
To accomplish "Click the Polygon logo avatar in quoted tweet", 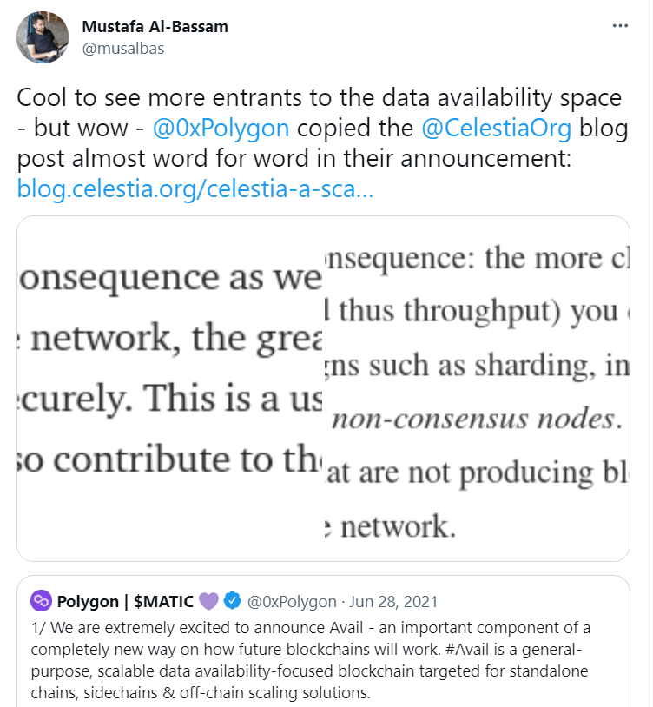I will pos(41,600).
